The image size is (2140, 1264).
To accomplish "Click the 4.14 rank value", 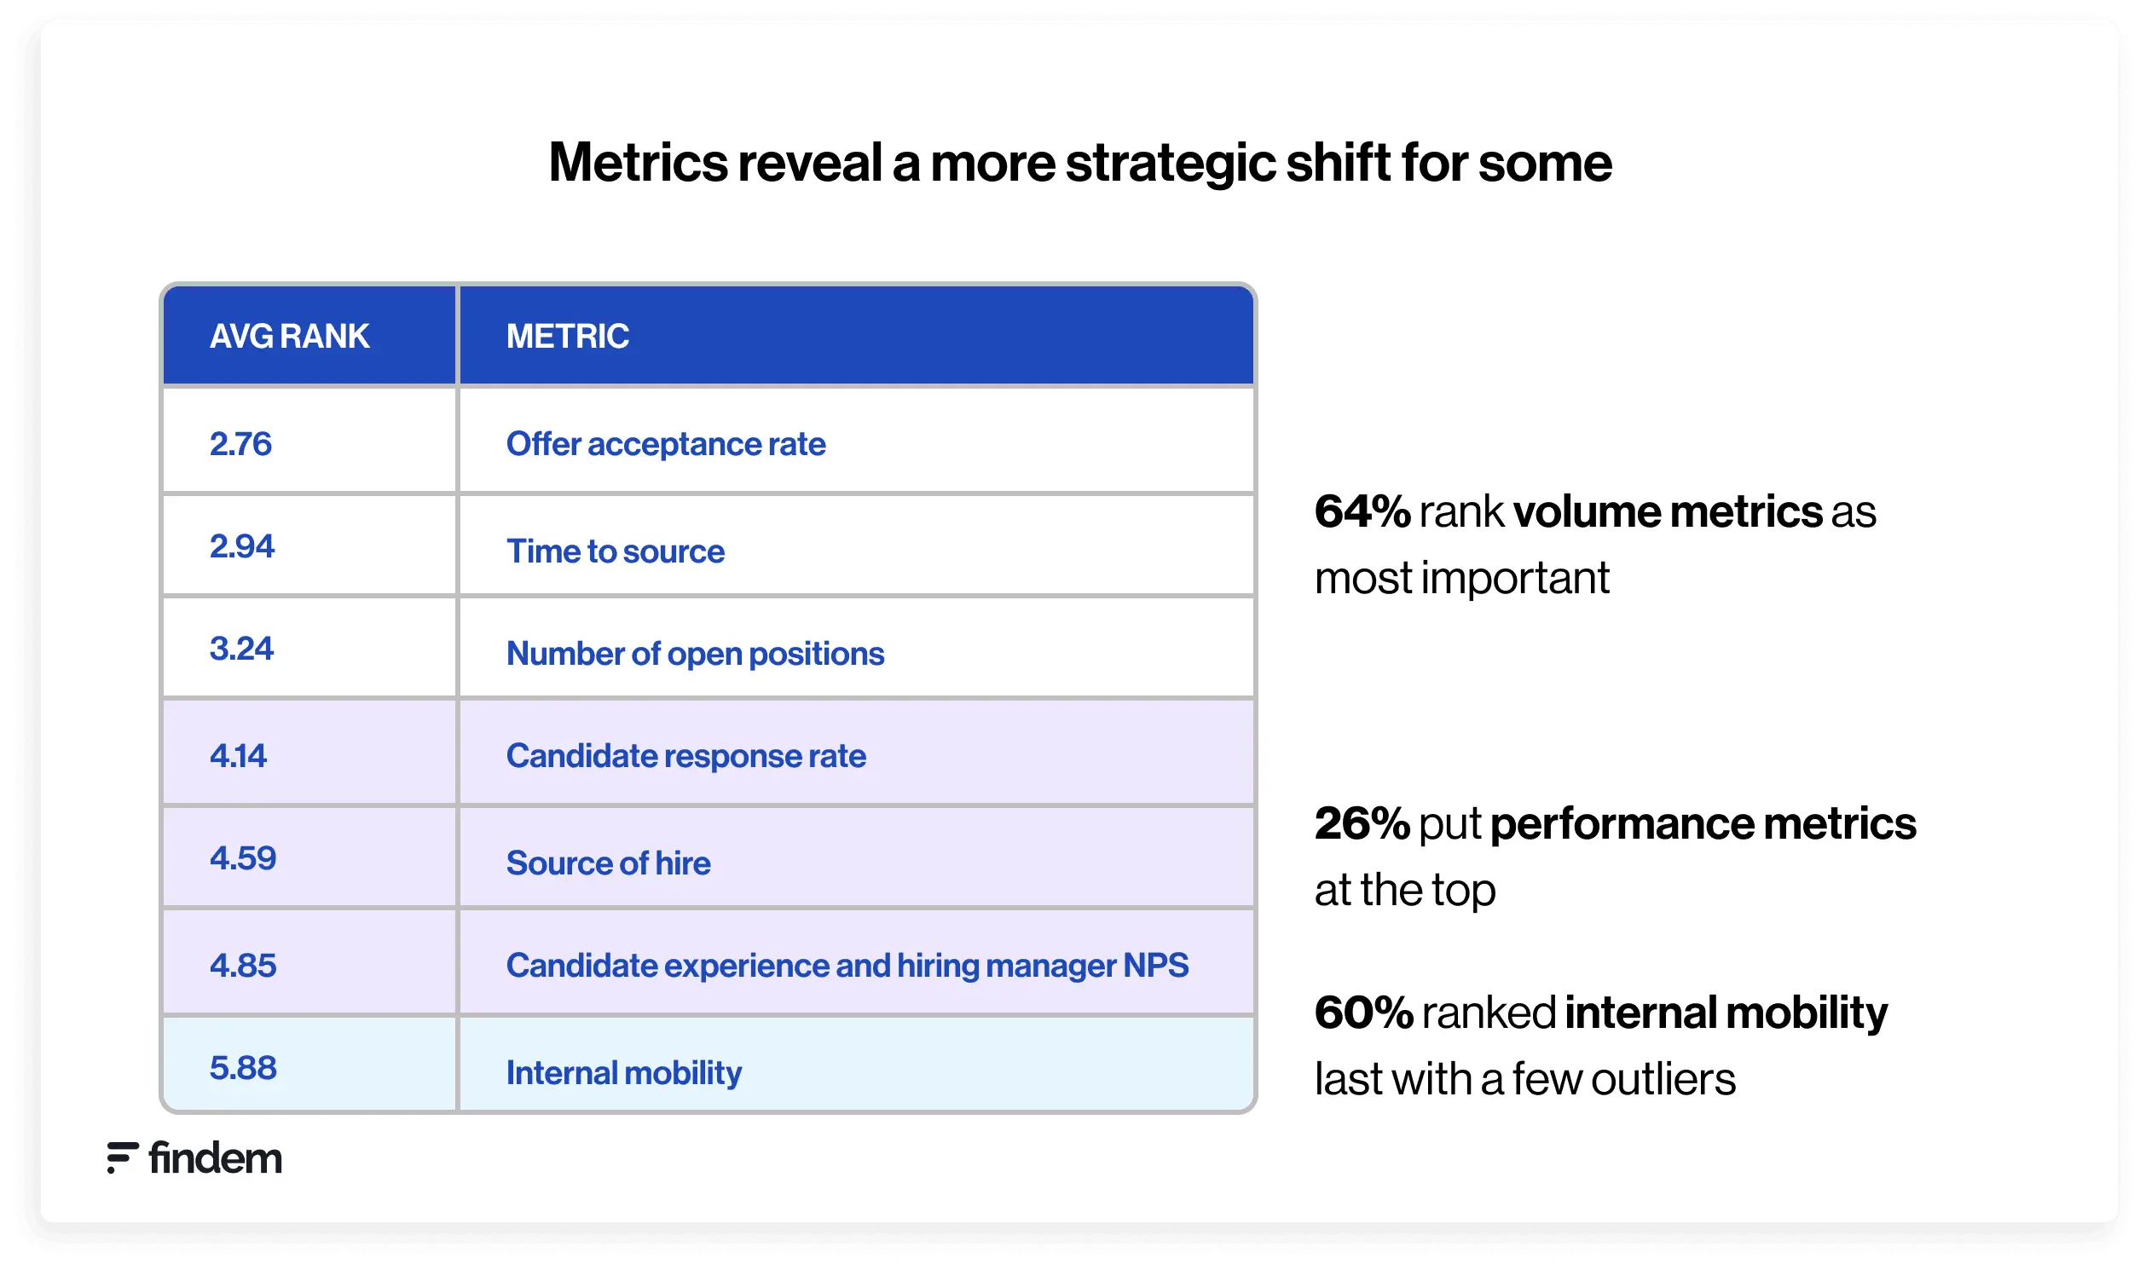I will [238, 756].
